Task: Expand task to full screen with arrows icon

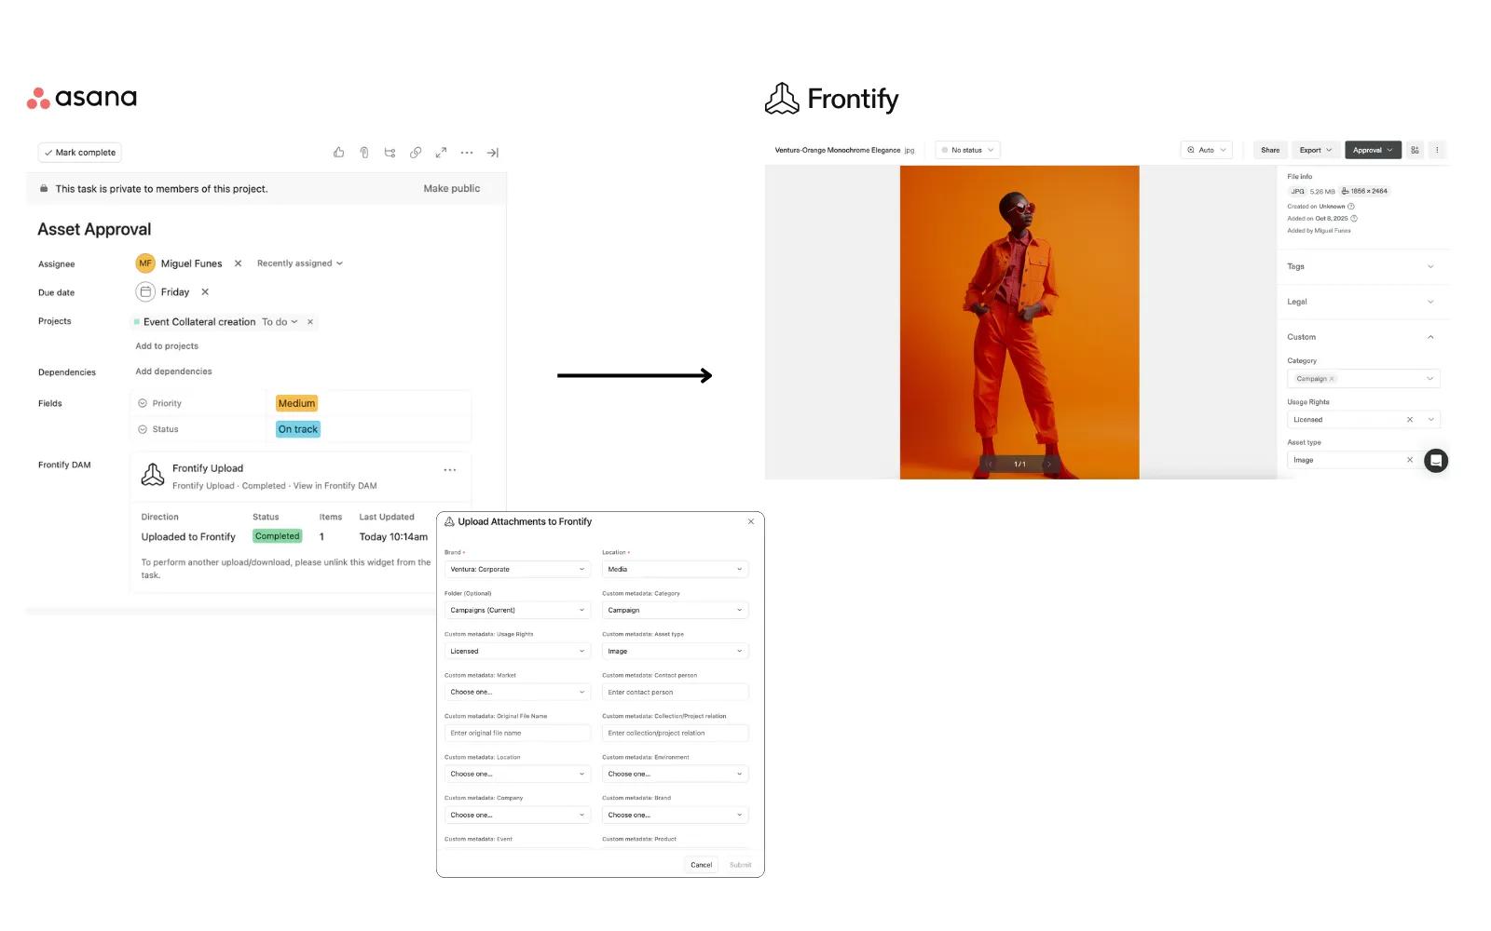Action: [441, 153]
